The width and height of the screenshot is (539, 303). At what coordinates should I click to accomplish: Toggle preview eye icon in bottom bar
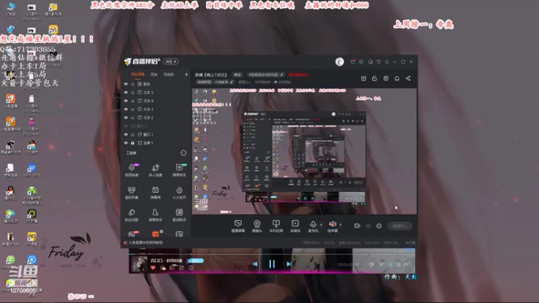click(368, 226)
